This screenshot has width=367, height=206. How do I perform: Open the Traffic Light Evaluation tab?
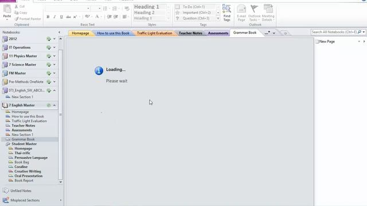click(x=154, y=33)
